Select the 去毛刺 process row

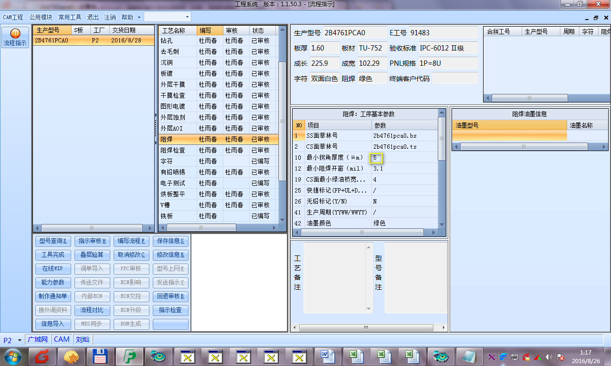point(218,51)
